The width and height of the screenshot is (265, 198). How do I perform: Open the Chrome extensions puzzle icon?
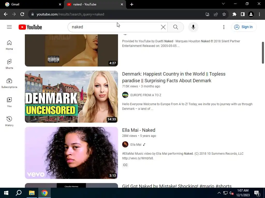click(234, 14)
